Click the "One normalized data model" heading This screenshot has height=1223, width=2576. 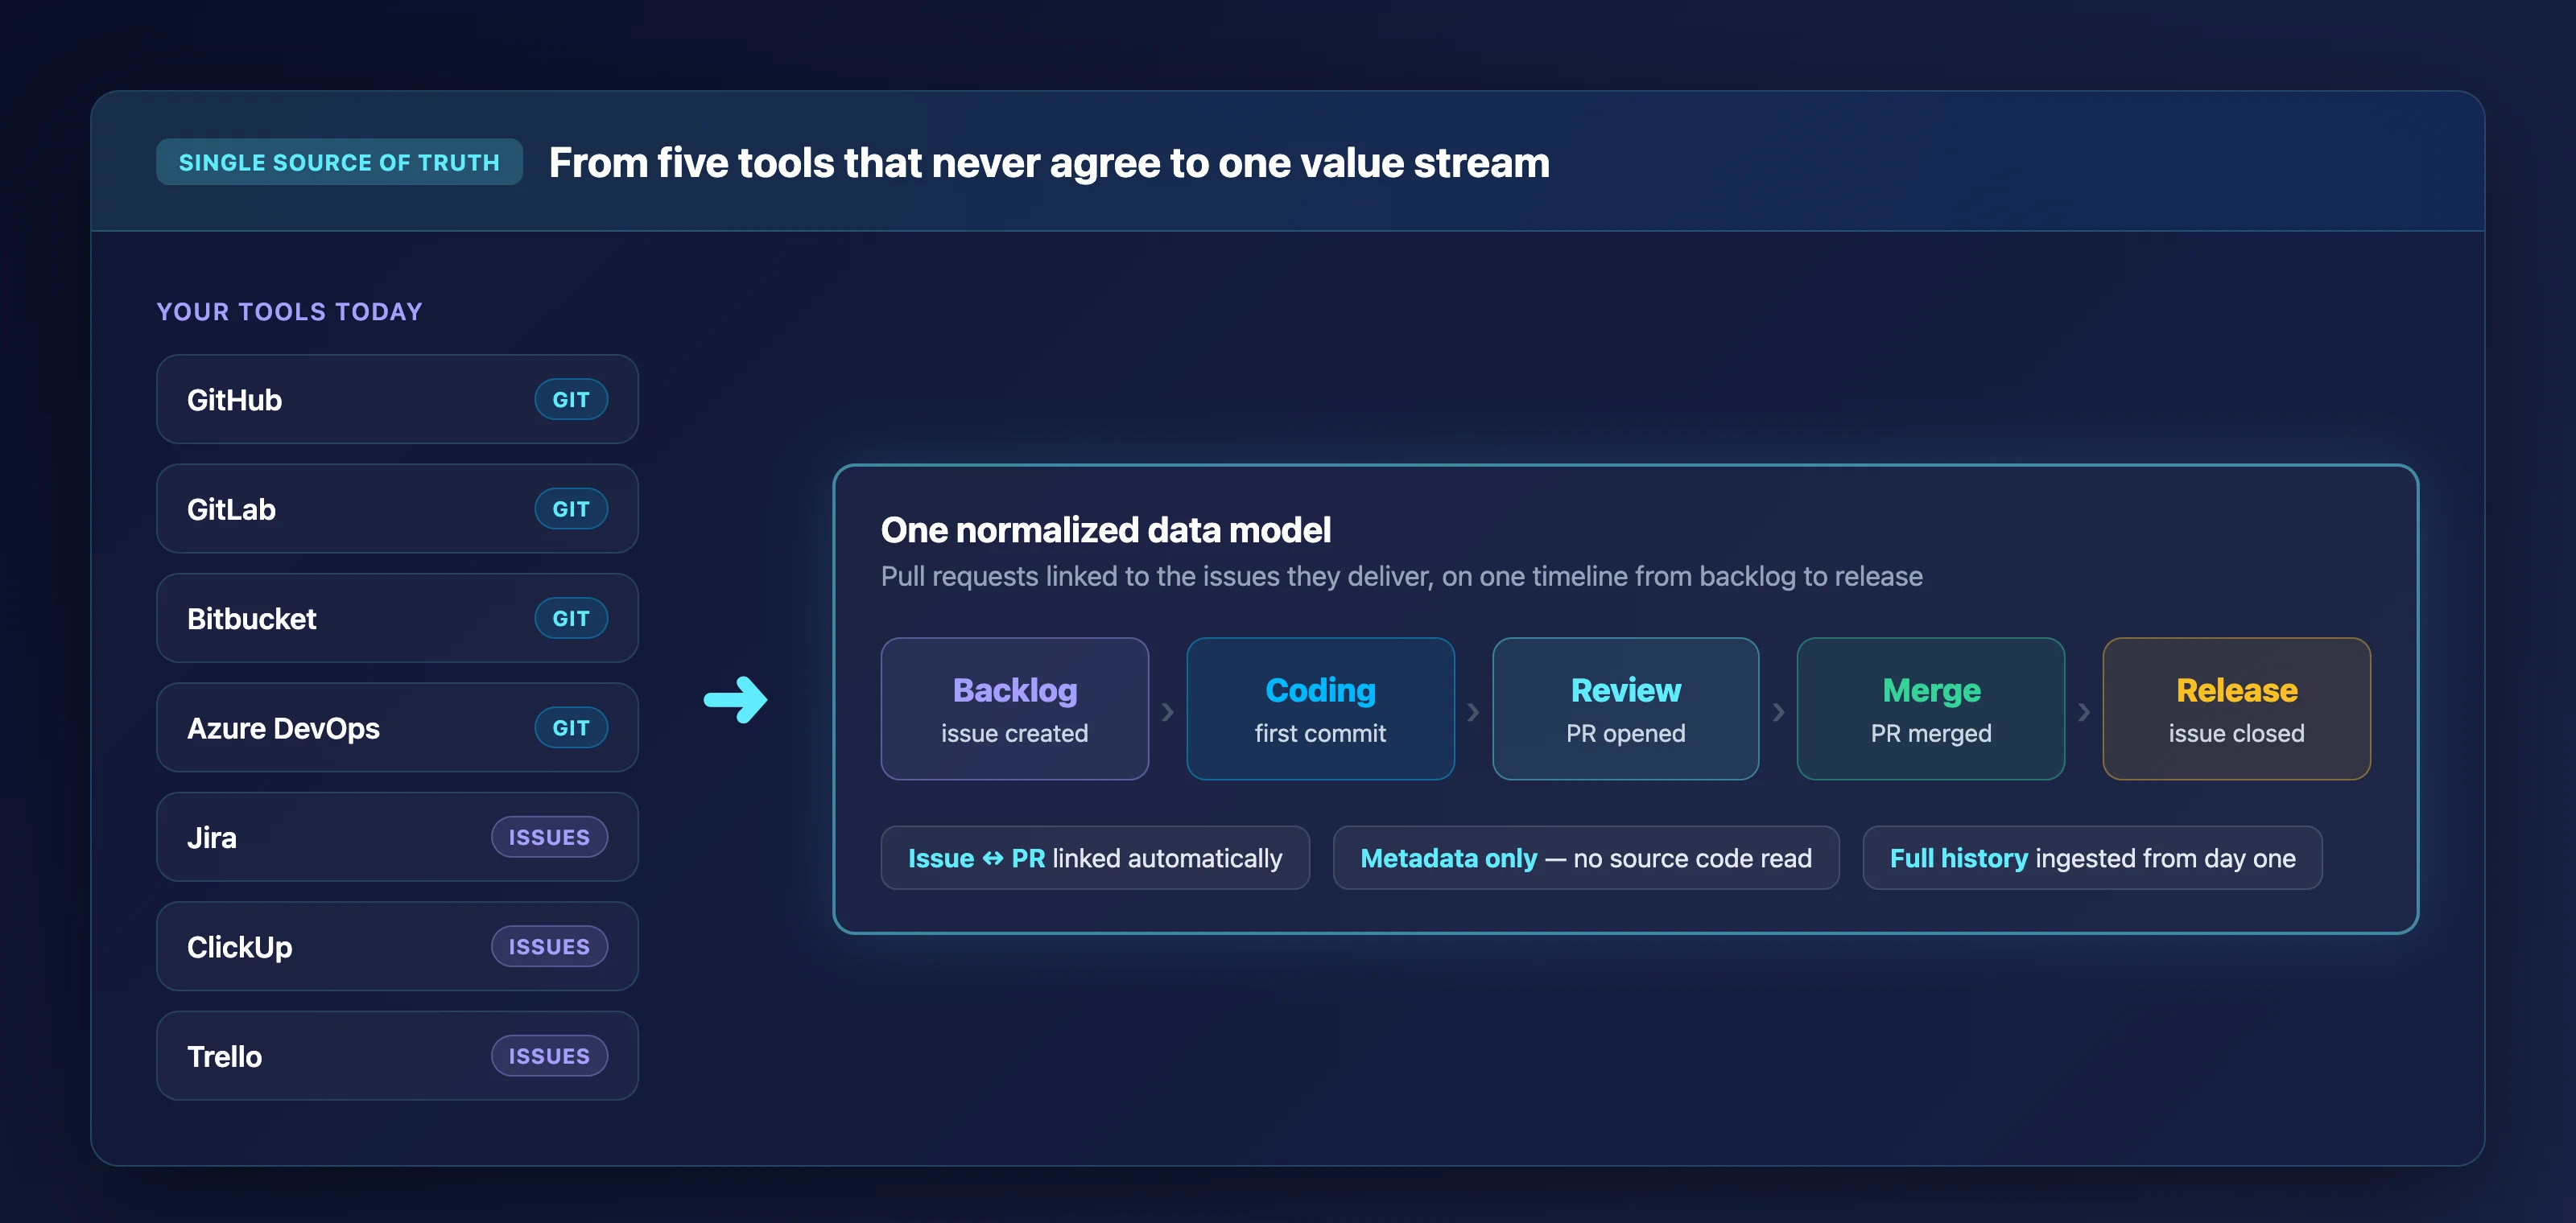pos(1105,529)
